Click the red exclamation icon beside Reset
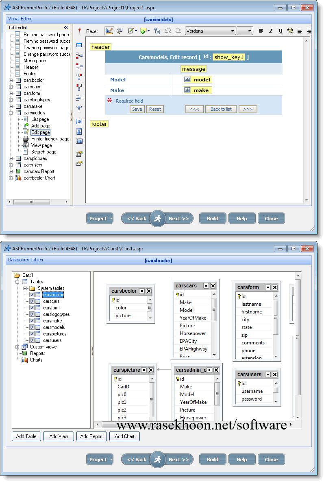This screenshot has height=482, width=324. [80, 31]
